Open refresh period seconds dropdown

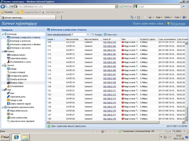(x=88, y=34)
